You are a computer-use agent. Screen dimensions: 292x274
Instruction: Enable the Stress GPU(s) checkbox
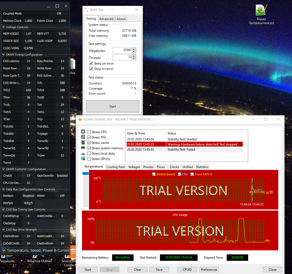point(89,159)
